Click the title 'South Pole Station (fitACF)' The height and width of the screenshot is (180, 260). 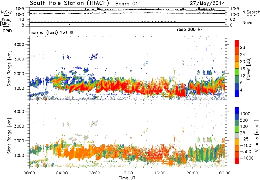(69, 3)
